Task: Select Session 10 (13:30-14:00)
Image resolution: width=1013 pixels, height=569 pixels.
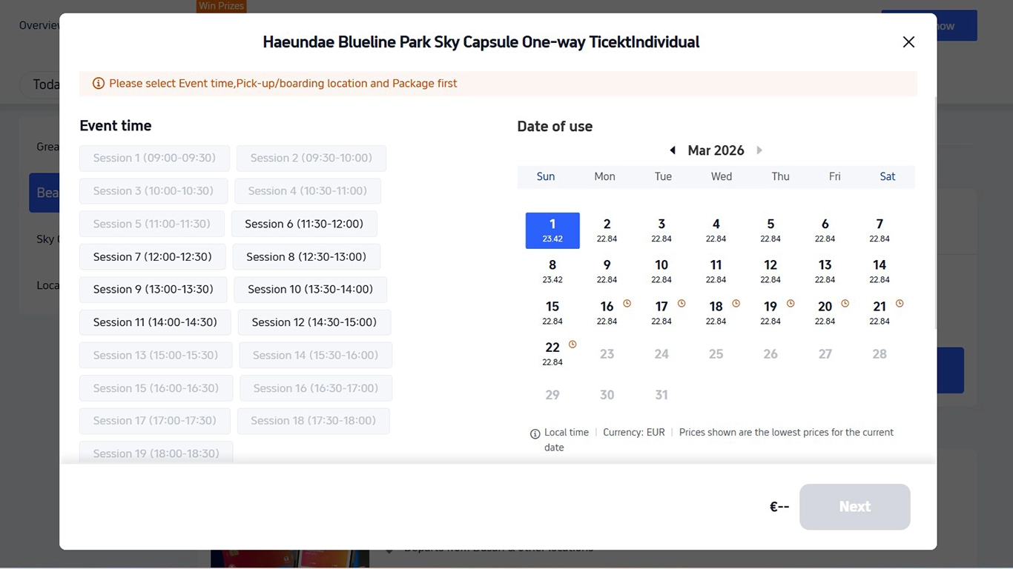Action: (x=310, y=290)
